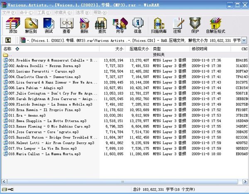This screenshot has width=249, height=194.
Task: Click the WinRAR title bar application icon
Action: click(x=4, y=5)
